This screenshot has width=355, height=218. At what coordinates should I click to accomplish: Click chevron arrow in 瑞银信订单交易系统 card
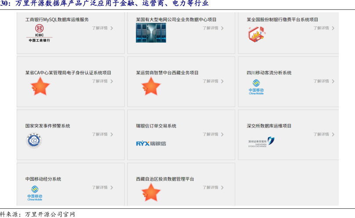222,135
